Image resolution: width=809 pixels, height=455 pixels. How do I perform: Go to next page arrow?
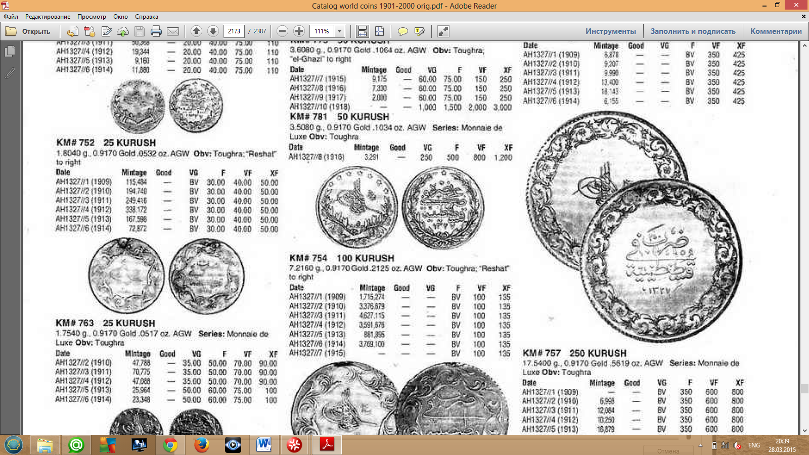(213, 31)
